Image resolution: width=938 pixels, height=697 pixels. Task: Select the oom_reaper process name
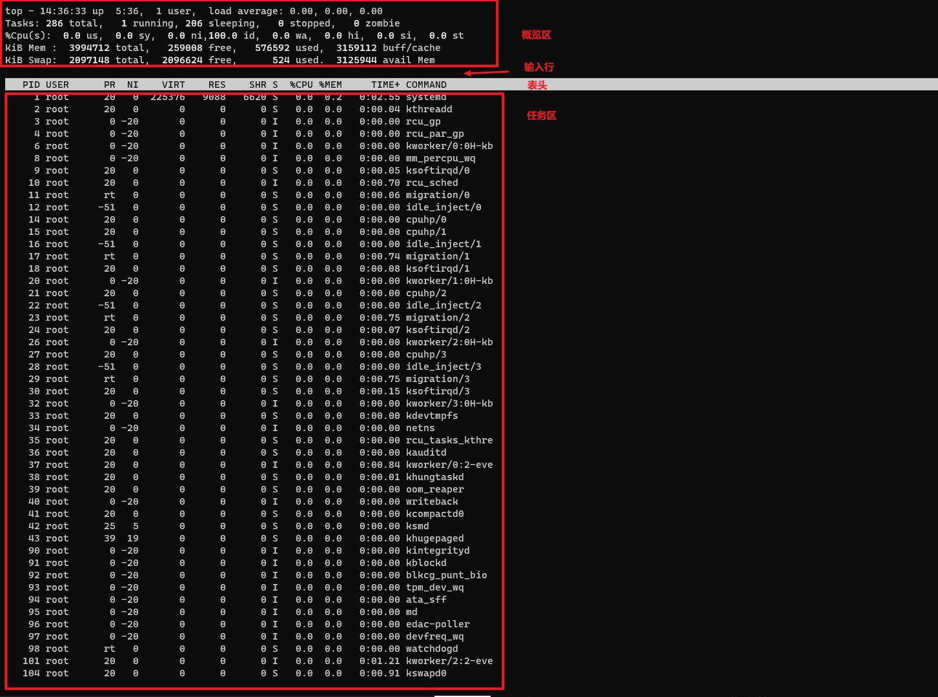click(435, 489)
